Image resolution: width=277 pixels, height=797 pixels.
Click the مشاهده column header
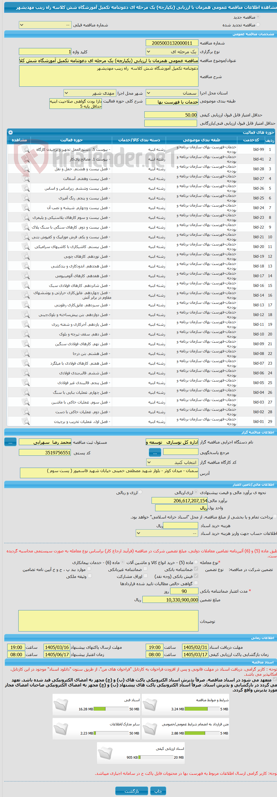19,140
